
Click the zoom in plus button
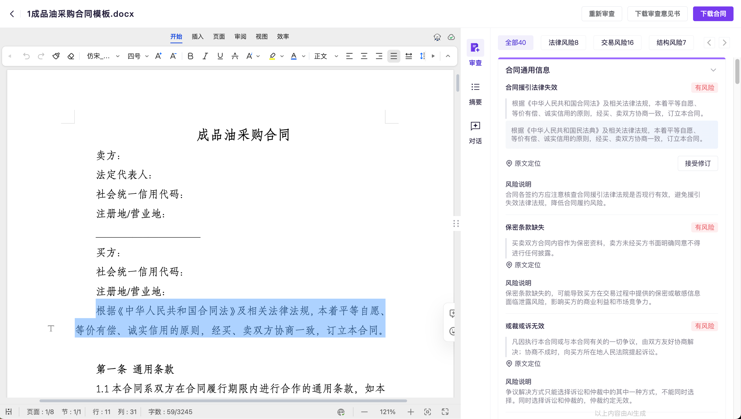pyautogui.click(x=410, y=412)
